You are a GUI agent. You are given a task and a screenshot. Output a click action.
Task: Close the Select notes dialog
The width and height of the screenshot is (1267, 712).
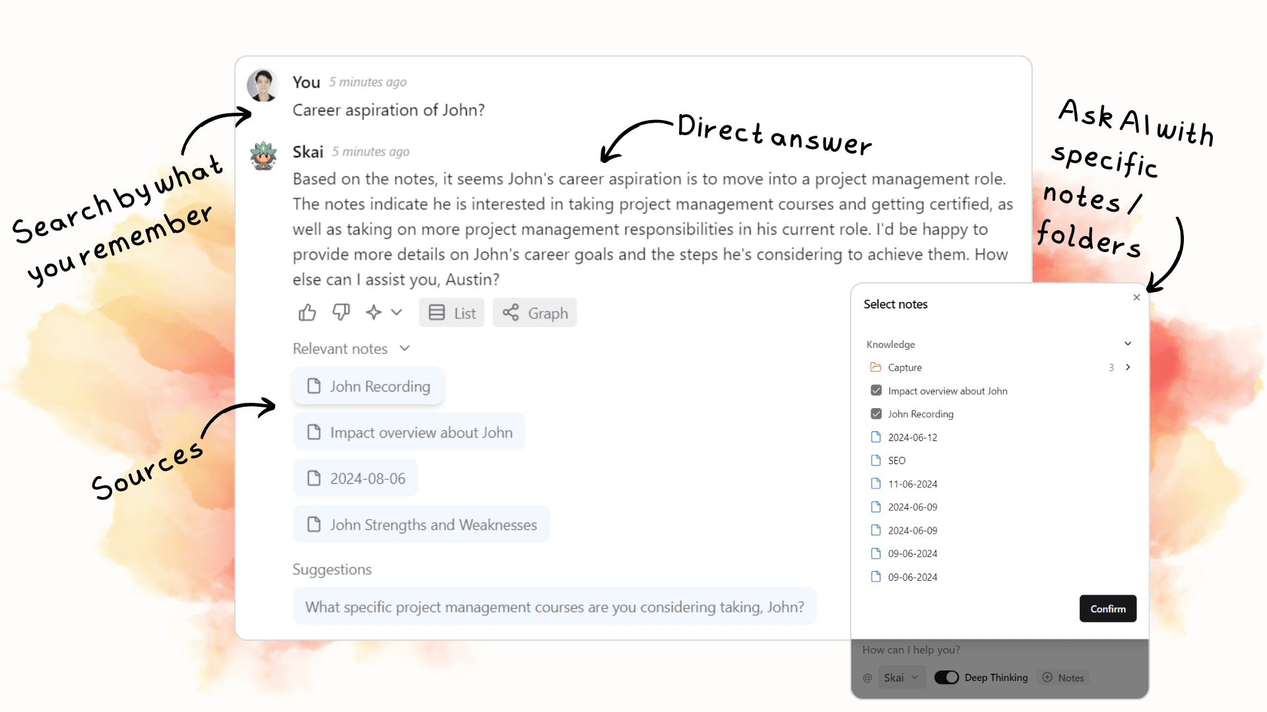[x=1136, y=297]
